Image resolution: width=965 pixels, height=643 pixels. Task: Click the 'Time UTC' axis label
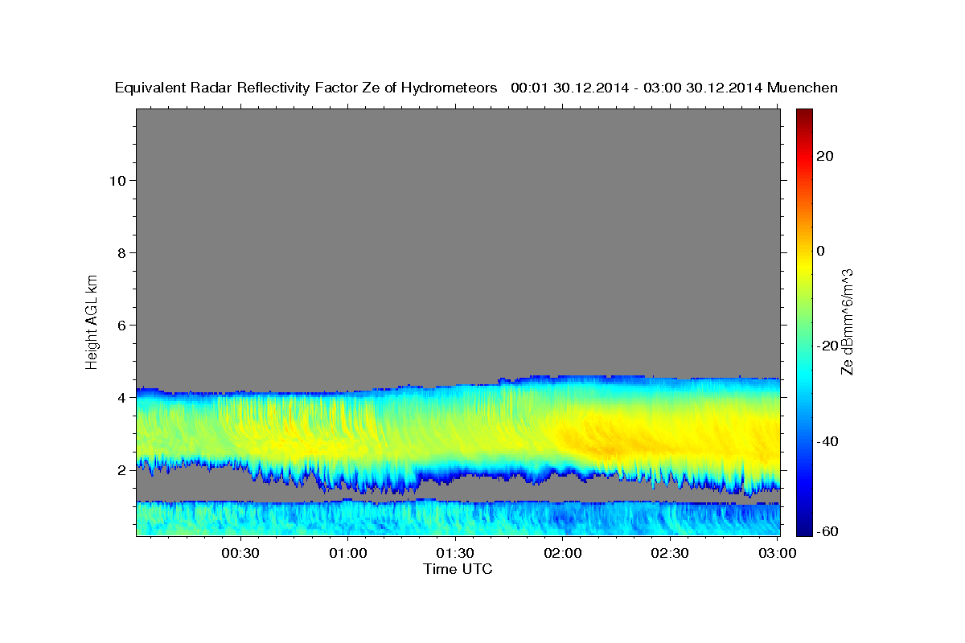[458, 569]
